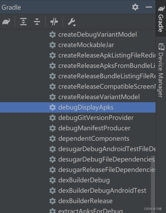Collapse all tasks in the Gradle tree
This screenshot has width=166, height=213.
pyautogui.click(x=37, y=22)
